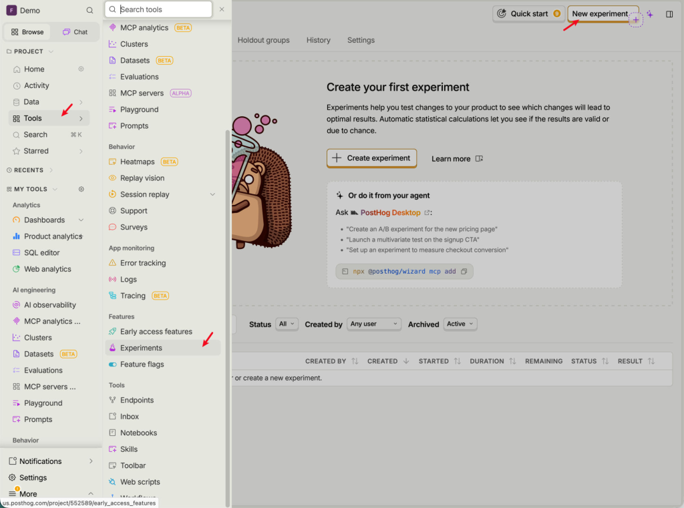Viewport: 684px width, 508px height.
Task: Toggle the side panel icon at top right
Action: [669, 15]
